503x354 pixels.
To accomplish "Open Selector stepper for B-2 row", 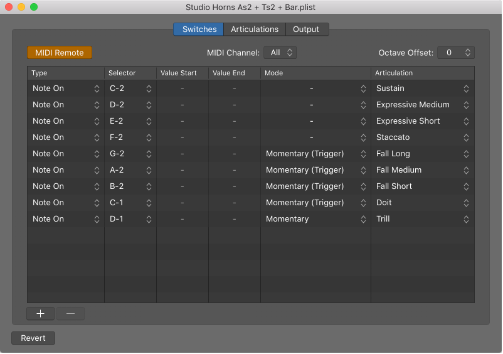I will (149, 186).
